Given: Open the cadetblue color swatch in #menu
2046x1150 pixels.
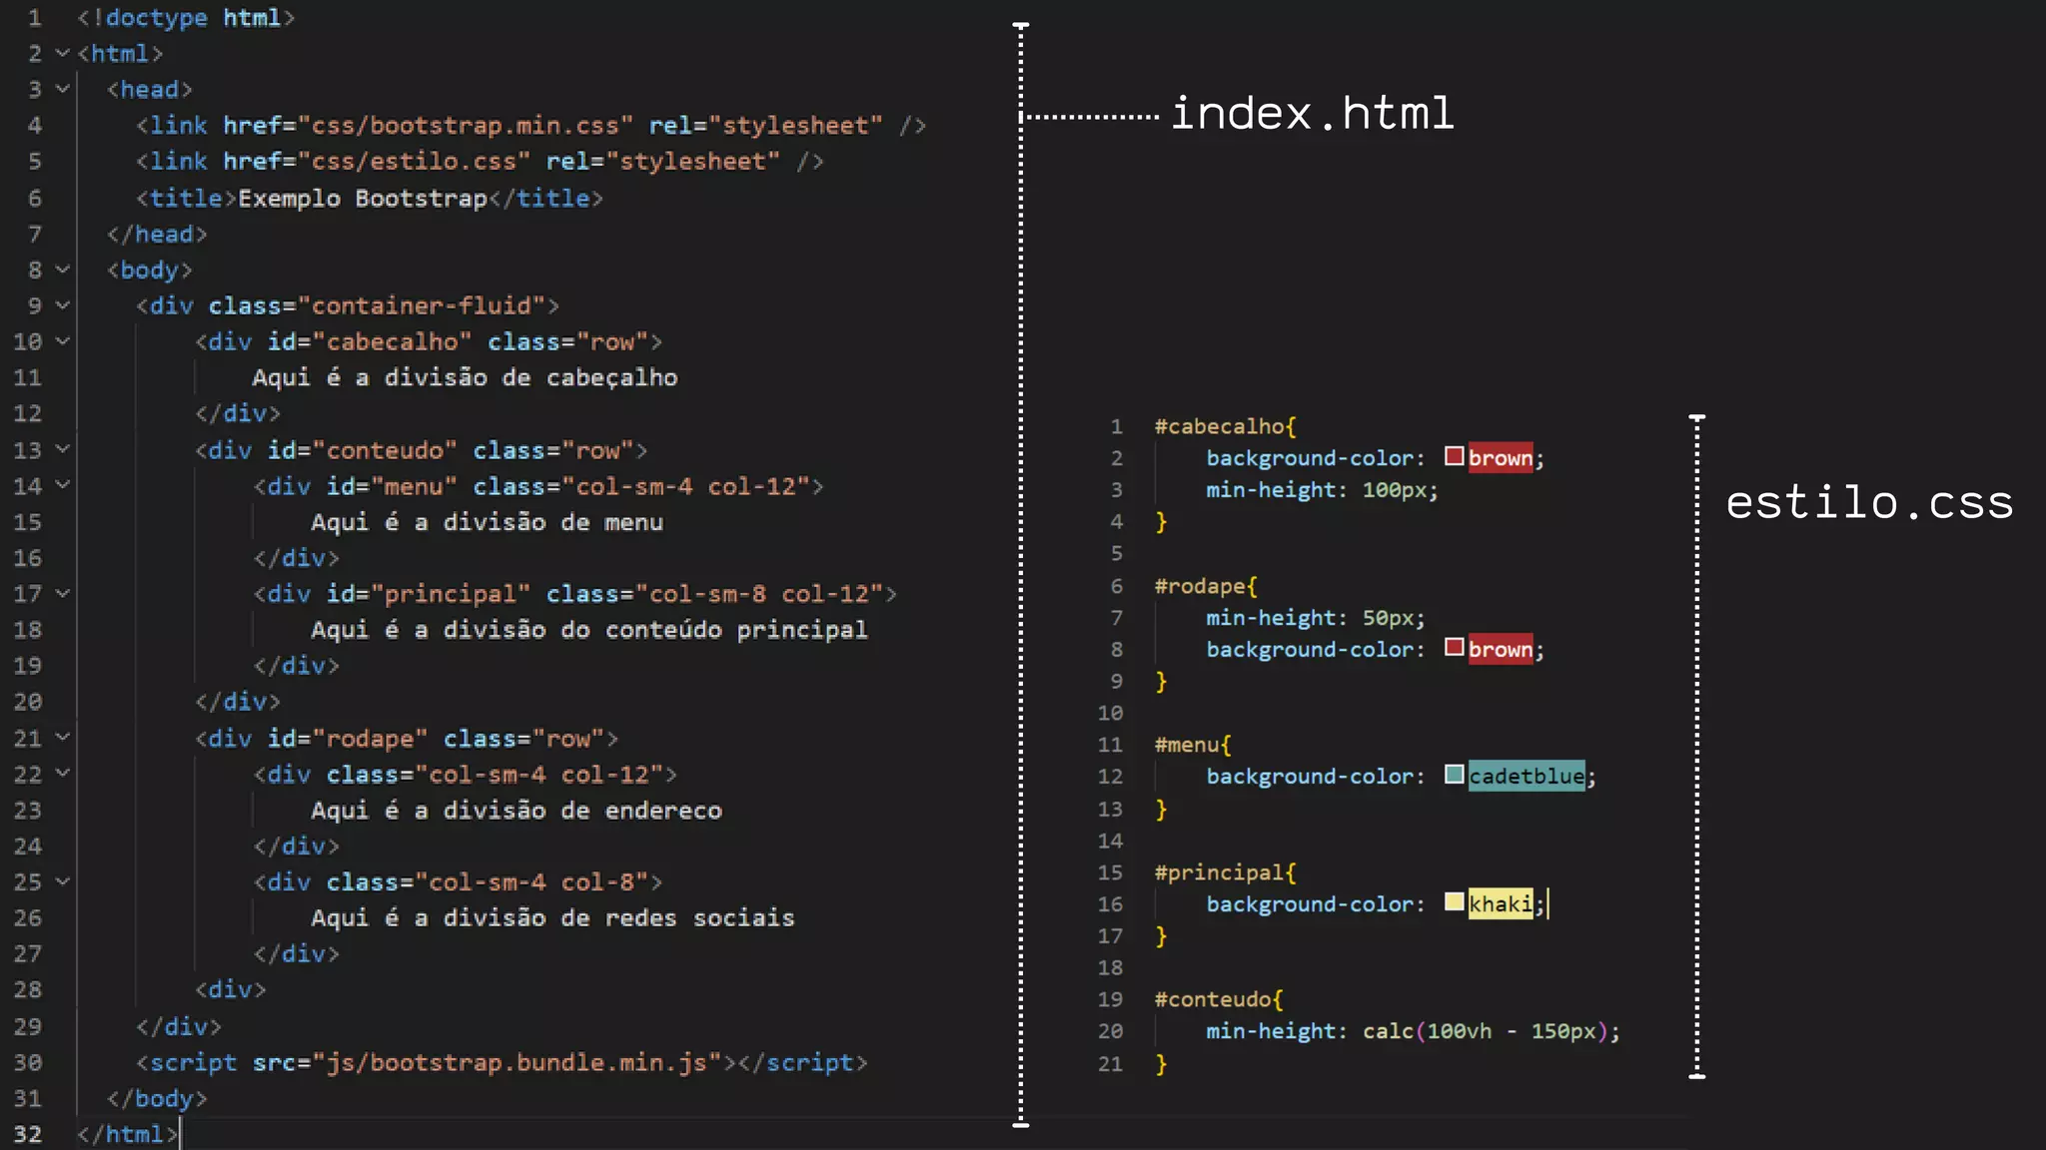Looking at the screenshot, I should point(1455,775).
